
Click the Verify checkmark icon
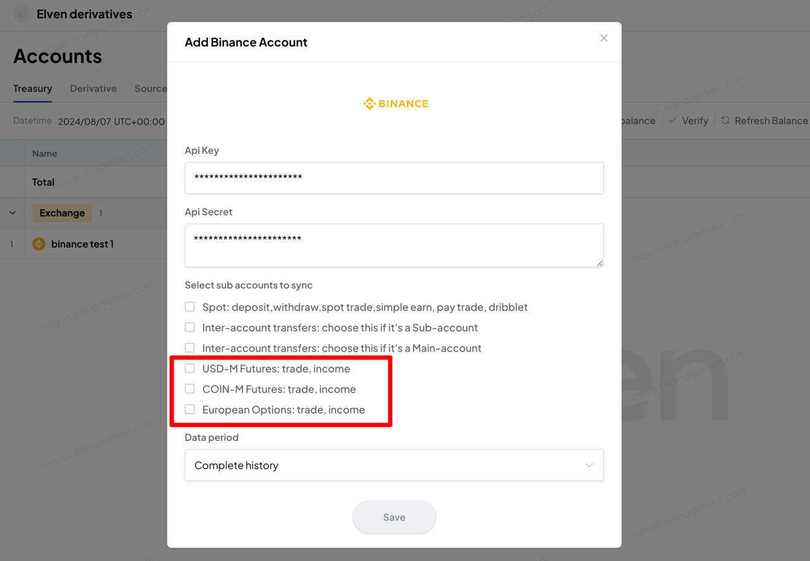[x=672, y=120]
